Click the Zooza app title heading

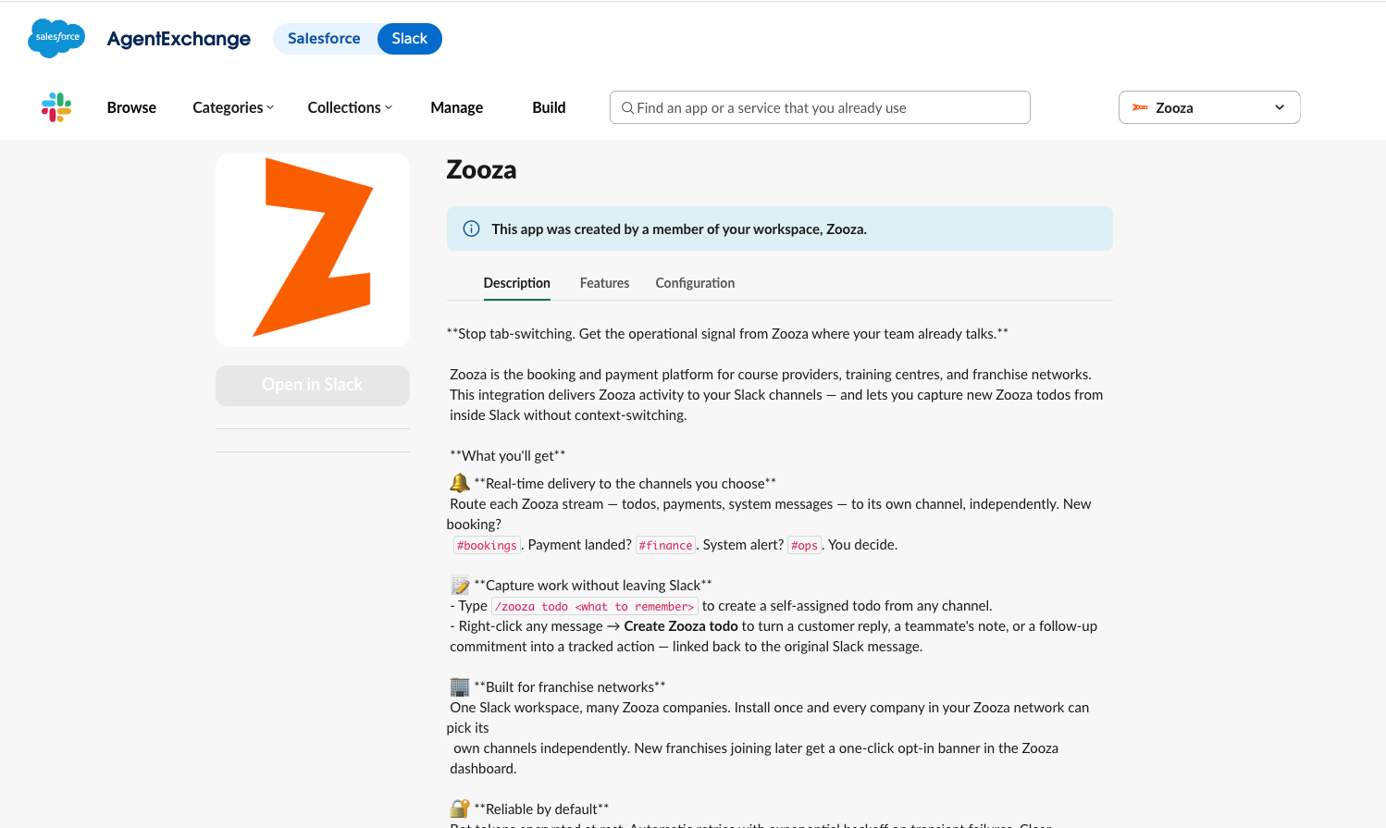(x=481, y=170)
